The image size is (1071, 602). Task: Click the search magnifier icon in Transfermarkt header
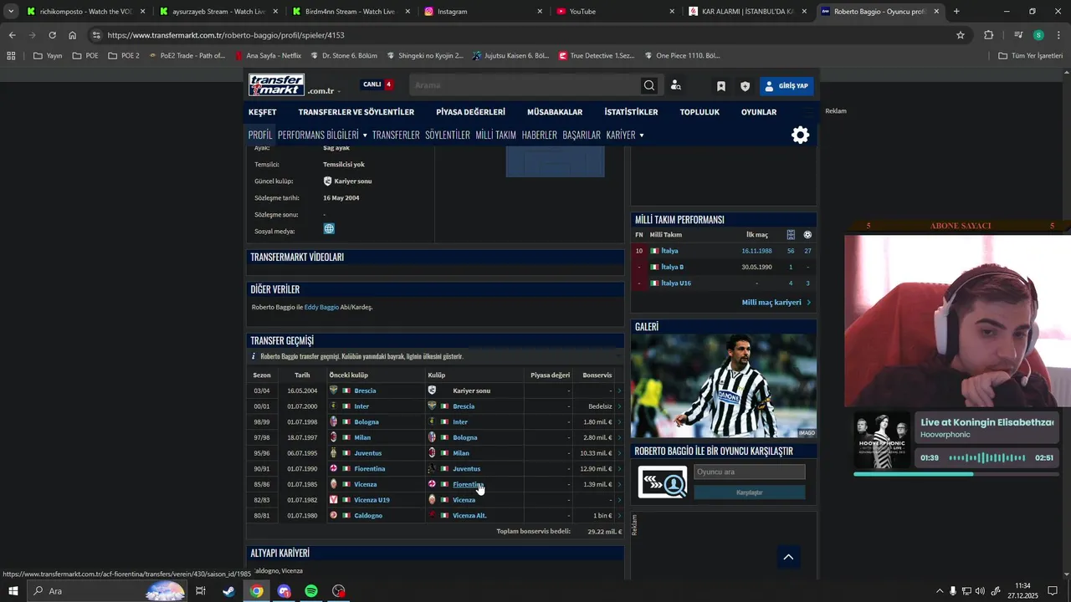[x=649, y=85]
